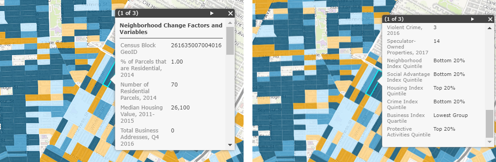Click scroll down arrow in right popup
Screen dimensions: 496x162
(x=490, y=141)
